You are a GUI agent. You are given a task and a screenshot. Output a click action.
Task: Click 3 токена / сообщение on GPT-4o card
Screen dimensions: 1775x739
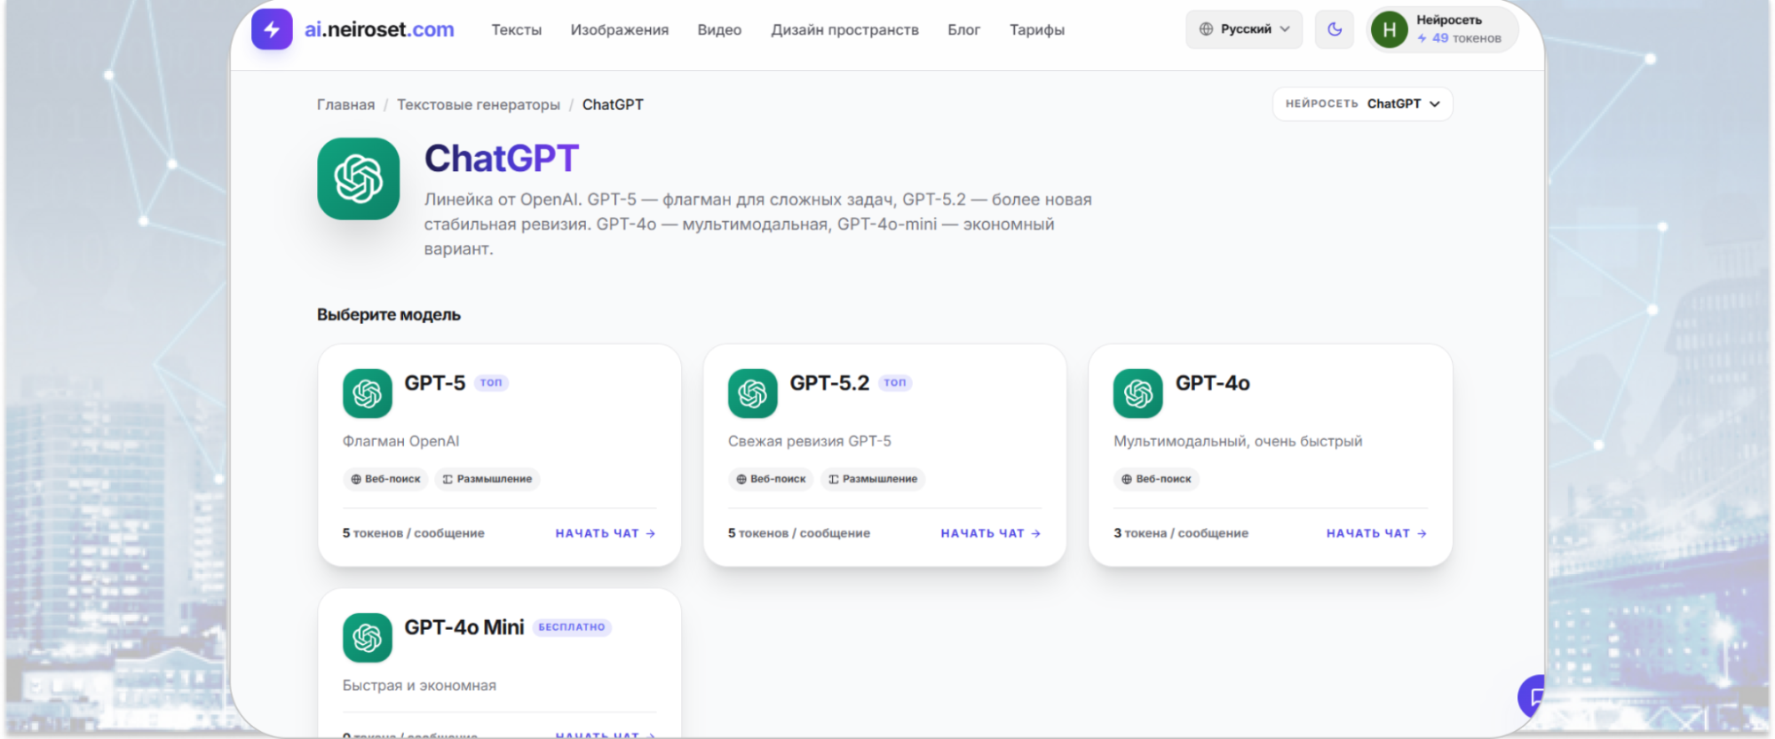(x=1181, y=533)
